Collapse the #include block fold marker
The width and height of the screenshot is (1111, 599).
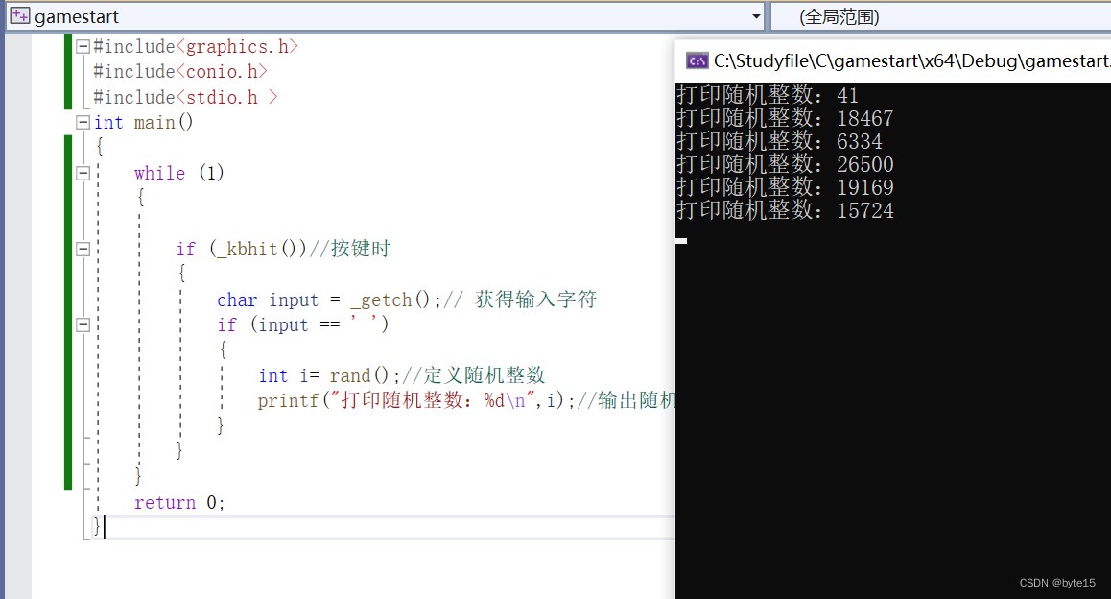(83, 47)
